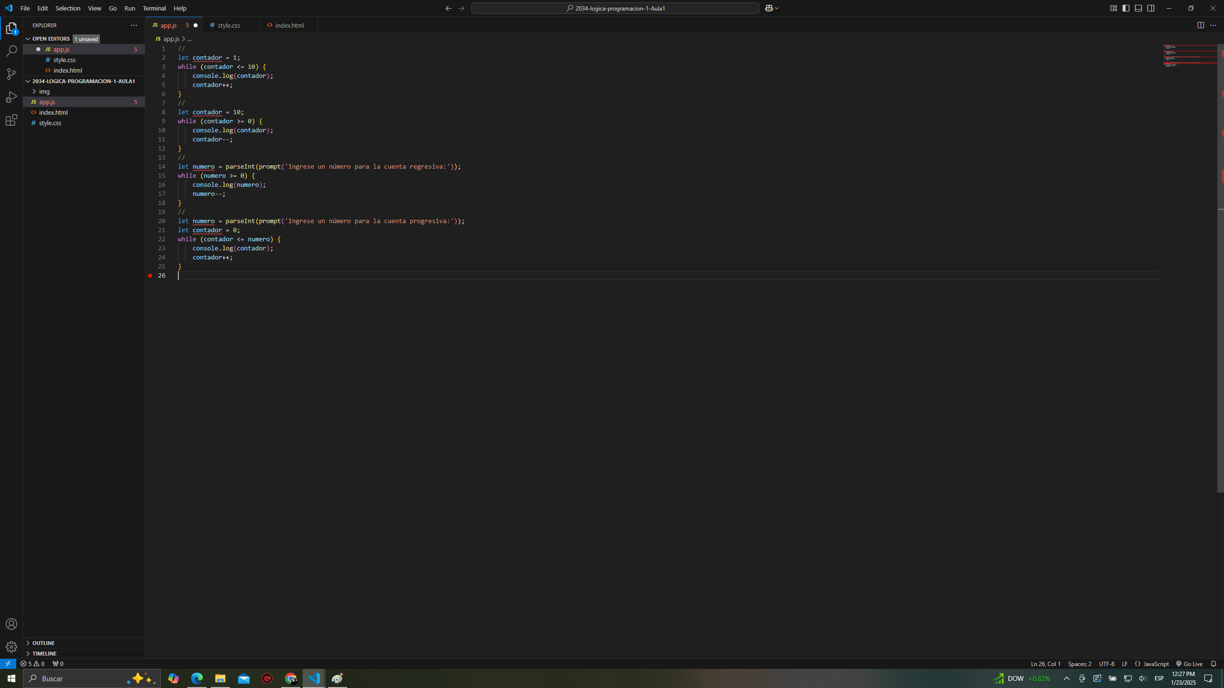Viewport: 1224px width, 688px height.
Task: Open the Source Control view
Action: pos(11,74)
